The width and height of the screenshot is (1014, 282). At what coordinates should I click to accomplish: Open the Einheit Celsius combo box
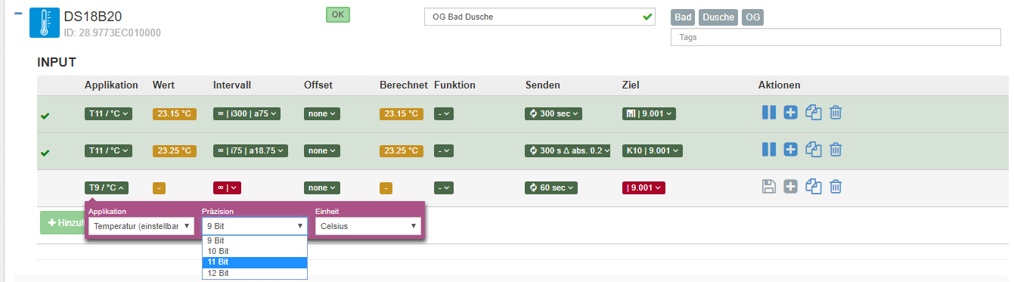click(368, 226)
